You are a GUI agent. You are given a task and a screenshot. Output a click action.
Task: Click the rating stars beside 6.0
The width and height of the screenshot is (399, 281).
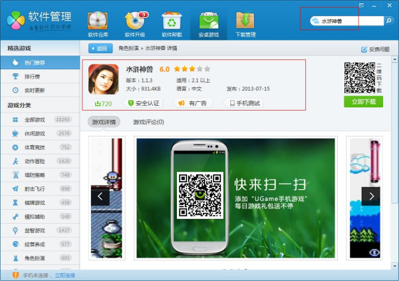(192, 69)
